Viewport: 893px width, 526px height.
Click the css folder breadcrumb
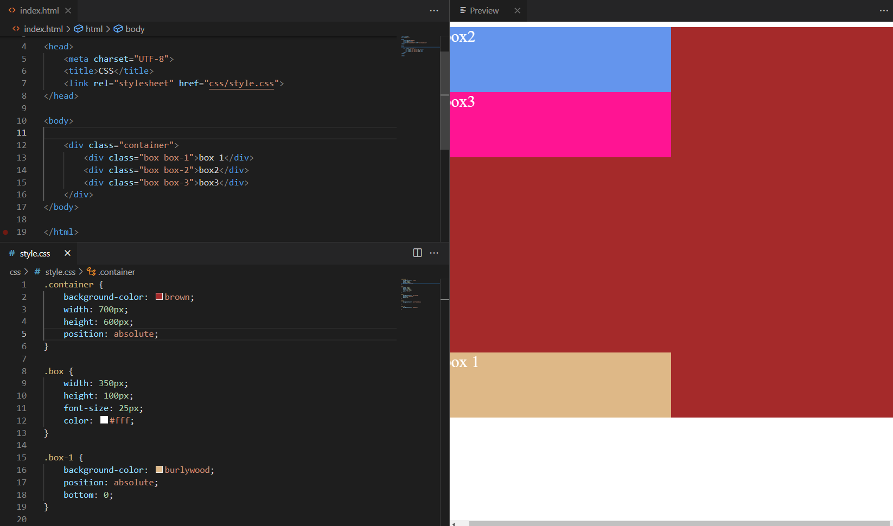(x=15, y=272)
